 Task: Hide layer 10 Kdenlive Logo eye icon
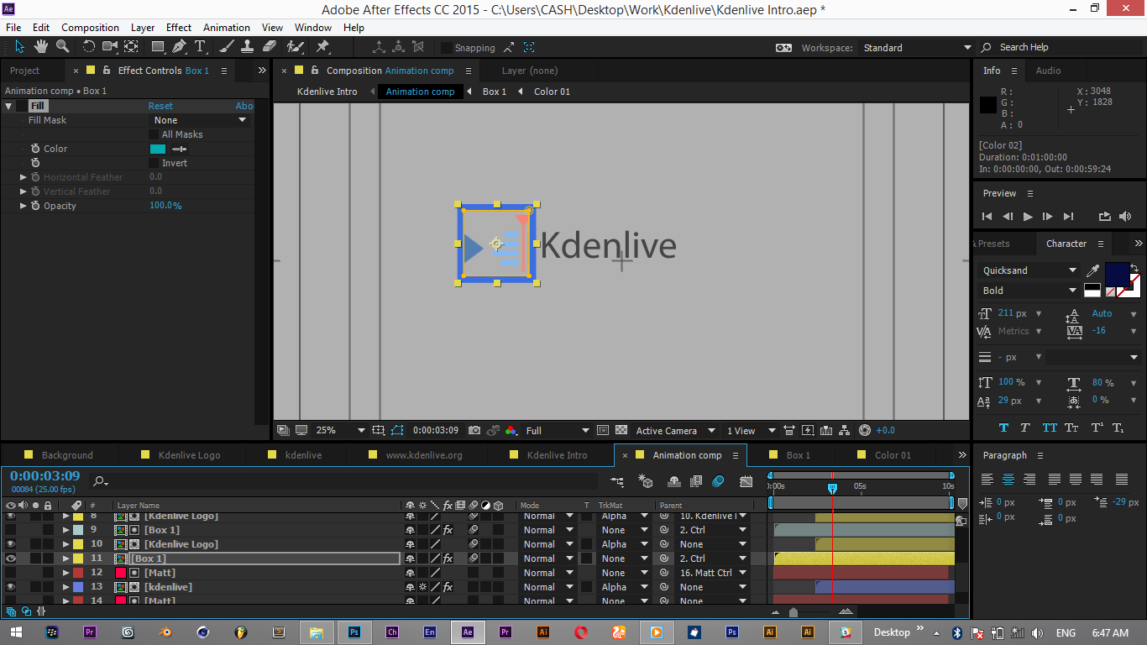tap(11, 544)
